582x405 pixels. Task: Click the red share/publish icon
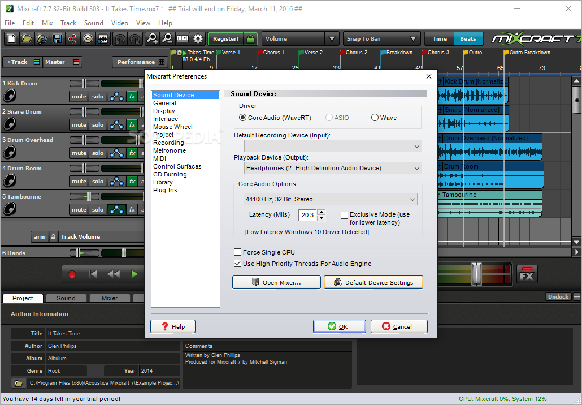pos(72,38)
